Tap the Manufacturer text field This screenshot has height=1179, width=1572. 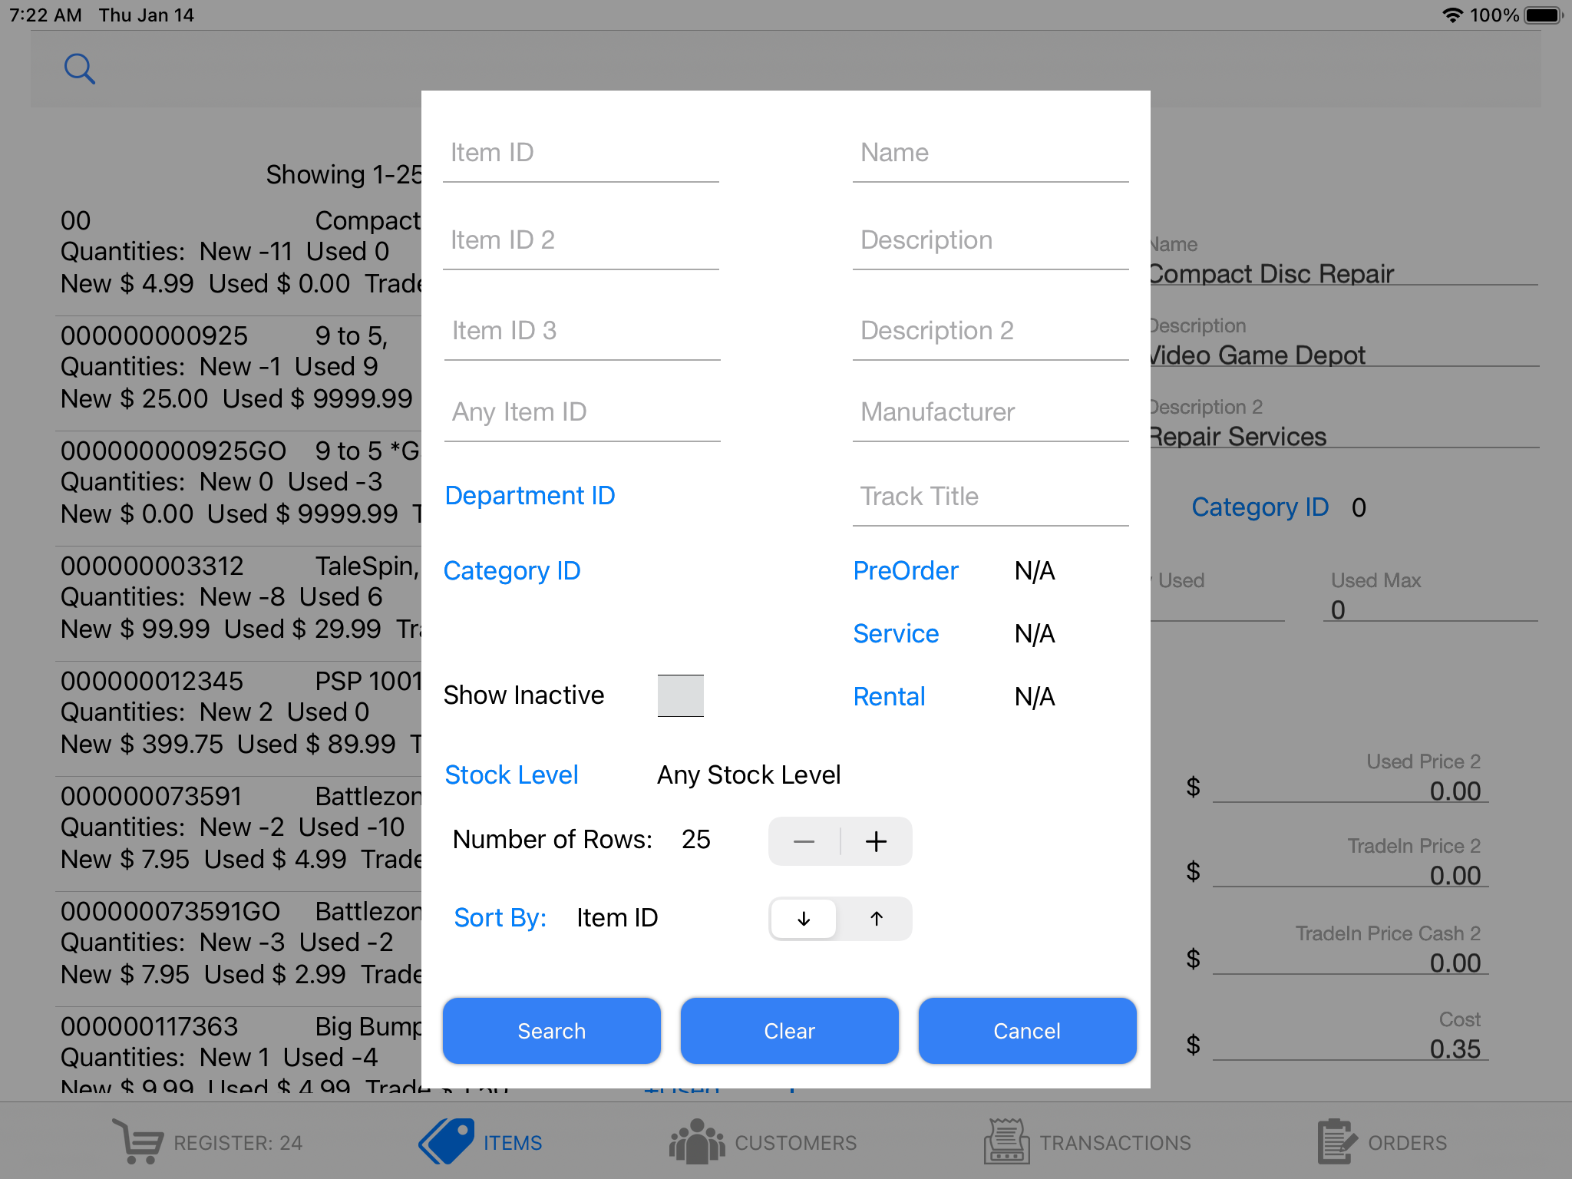[x=989, y=412]
